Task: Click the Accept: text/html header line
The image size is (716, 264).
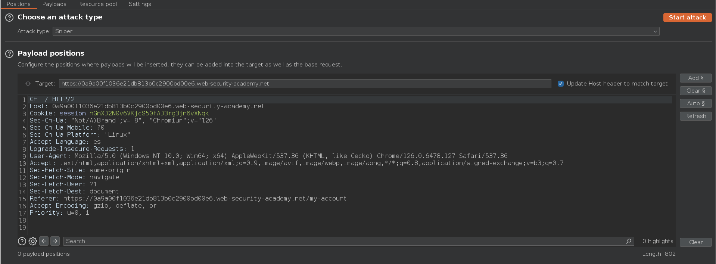Action: [297, 163]
